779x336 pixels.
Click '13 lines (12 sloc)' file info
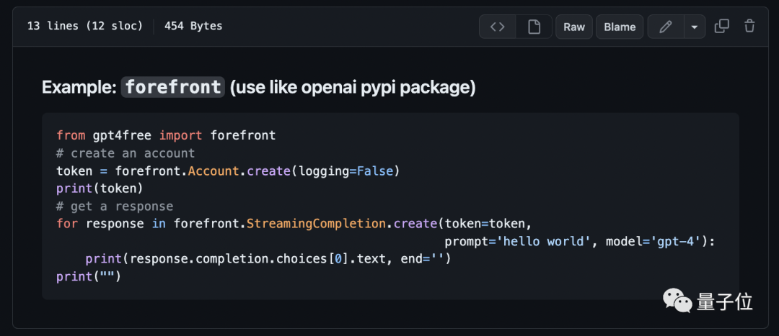(x=85, y=27)
